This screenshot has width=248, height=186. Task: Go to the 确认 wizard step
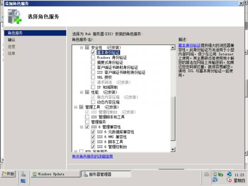[x=12, y=40]
